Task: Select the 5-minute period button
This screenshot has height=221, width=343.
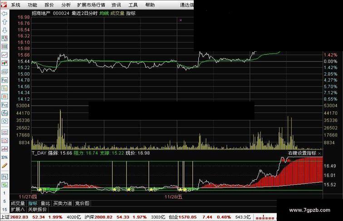Action: [x=5, y=201]
